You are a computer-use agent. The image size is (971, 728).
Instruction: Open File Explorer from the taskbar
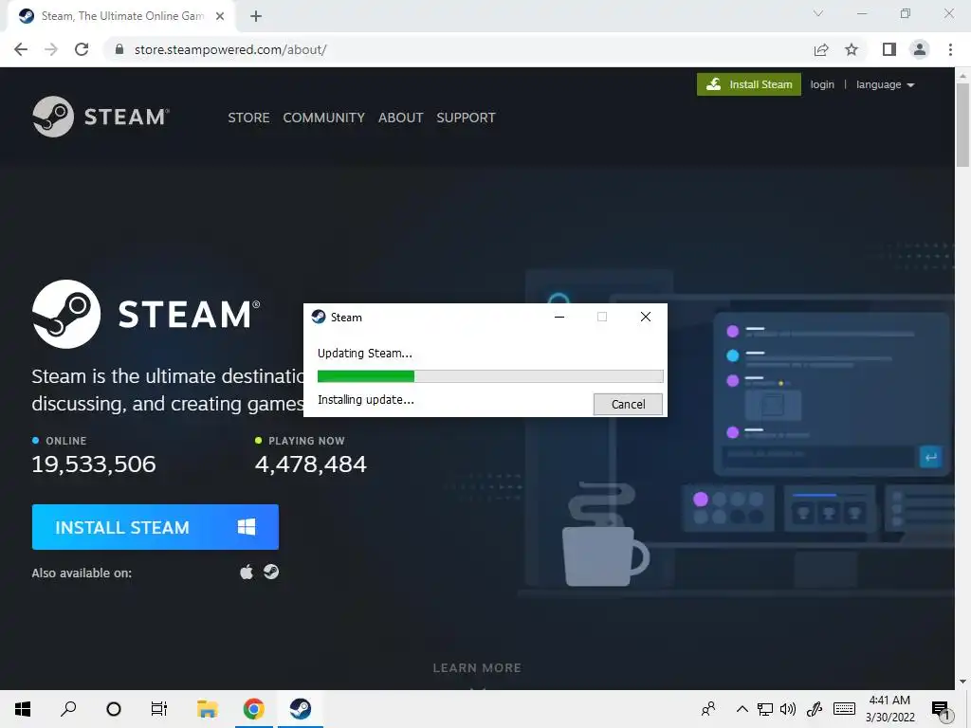point(208,709)
